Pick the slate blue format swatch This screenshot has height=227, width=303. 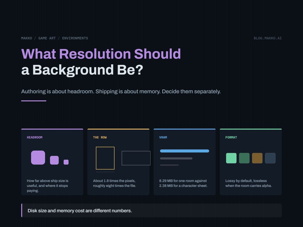pyautogui.click(x=270, y=158)
